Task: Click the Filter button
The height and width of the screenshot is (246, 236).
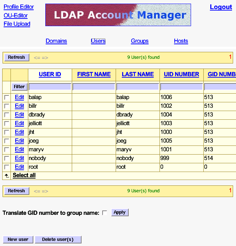Action: tap(20, 87)
